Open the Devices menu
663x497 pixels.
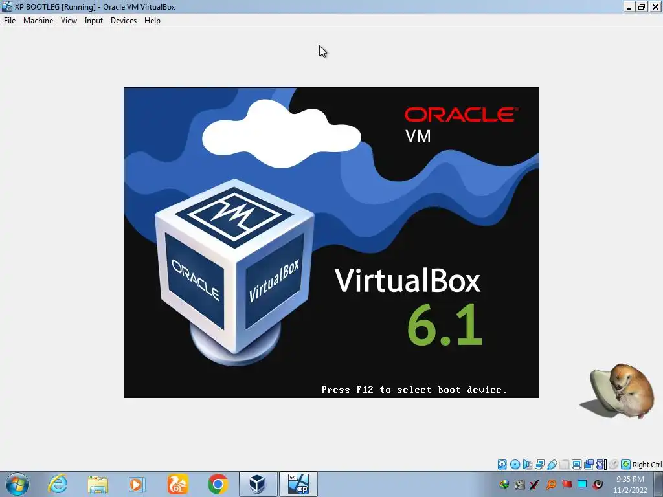click(x=124, y=21)
